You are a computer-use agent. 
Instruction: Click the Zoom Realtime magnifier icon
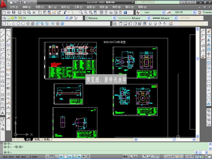(x=81, y=12)
